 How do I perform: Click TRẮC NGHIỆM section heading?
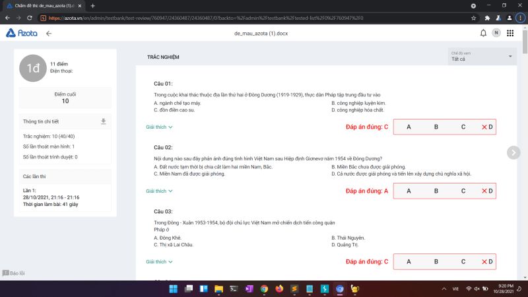coord(163,57)
